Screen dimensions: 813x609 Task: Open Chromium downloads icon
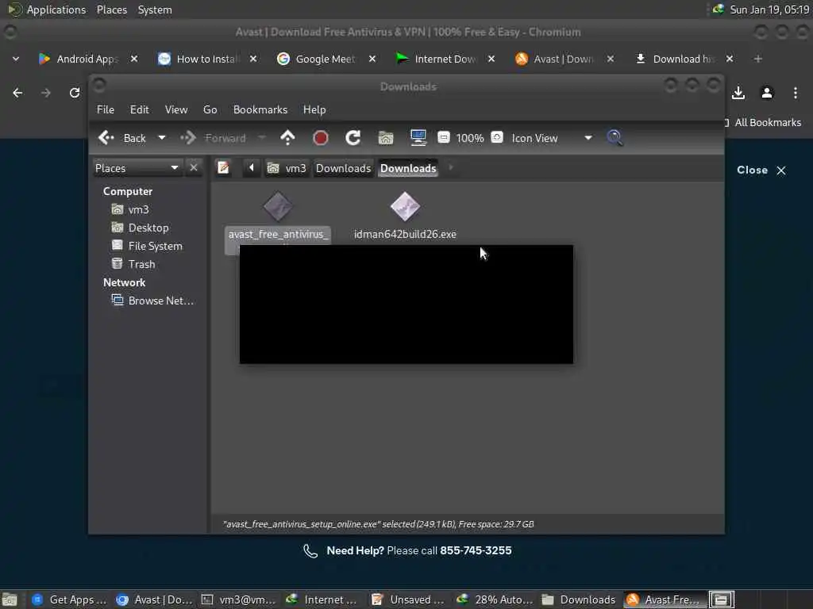pyautogui.click(x=738, y=93)
